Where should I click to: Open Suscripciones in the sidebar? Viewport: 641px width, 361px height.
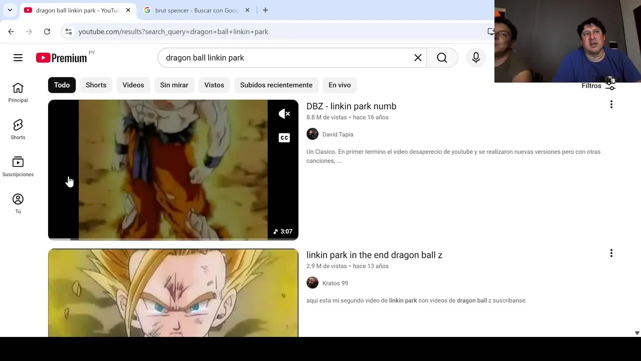[x=18, y=167]
